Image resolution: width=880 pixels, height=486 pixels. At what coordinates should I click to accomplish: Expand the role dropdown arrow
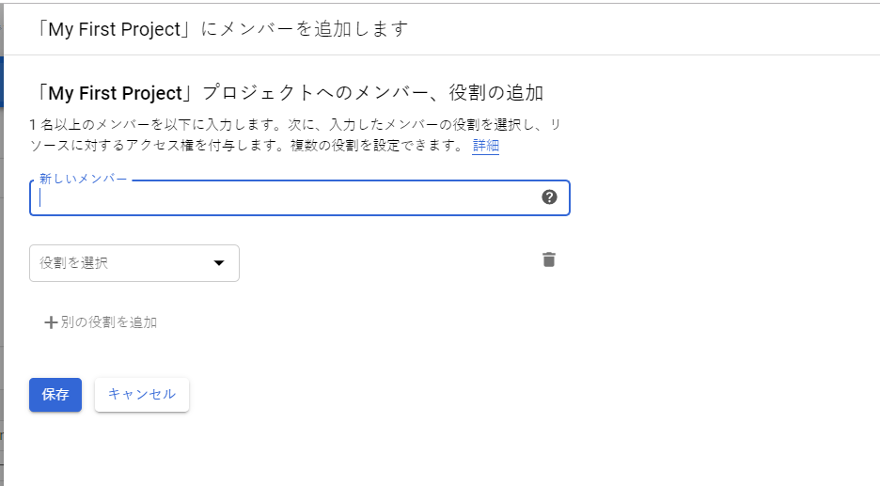(x=219, y=263)
